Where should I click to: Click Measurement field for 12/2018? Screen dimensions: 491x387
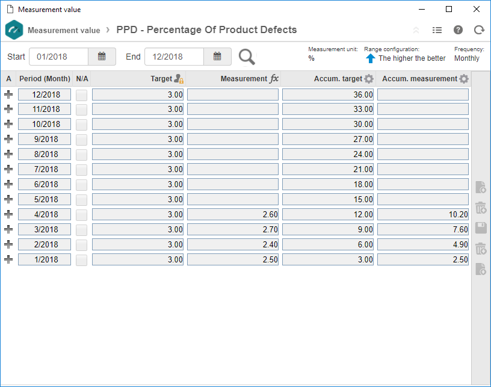233,94
